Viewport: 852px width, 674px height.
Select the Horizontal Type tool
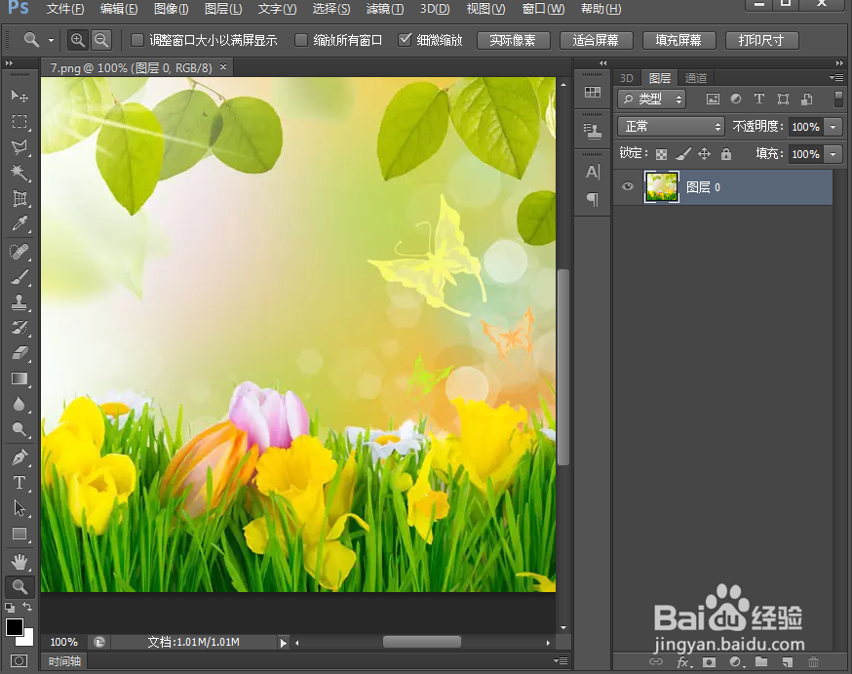tap(19, 483)
